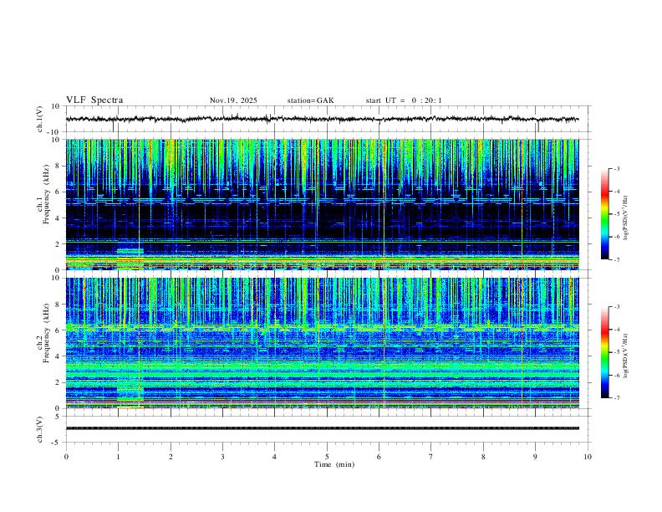The width and height of the screenshot is (662, 512).
Task: Click time axis tick label '9'
Action: tap(535, 457)
